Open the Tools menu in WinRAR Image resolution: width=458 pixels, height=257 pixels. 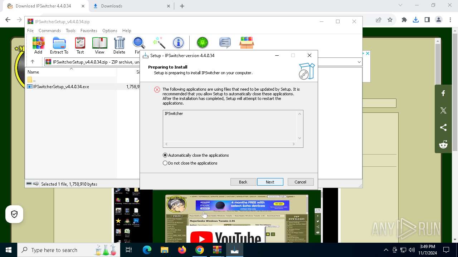(70, 31)
